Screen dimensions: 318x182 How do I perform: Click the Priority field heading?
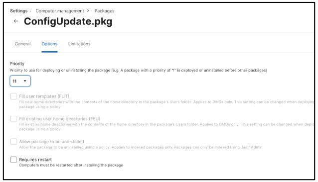click(x=17, y=64)
